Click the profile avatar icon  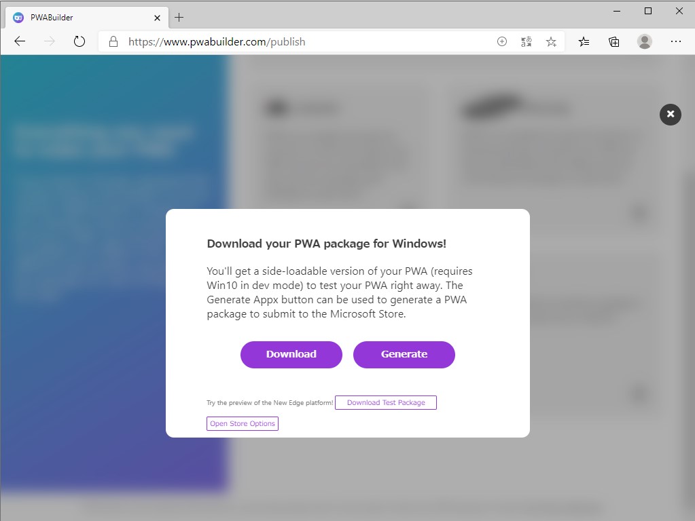pos(643,41)
